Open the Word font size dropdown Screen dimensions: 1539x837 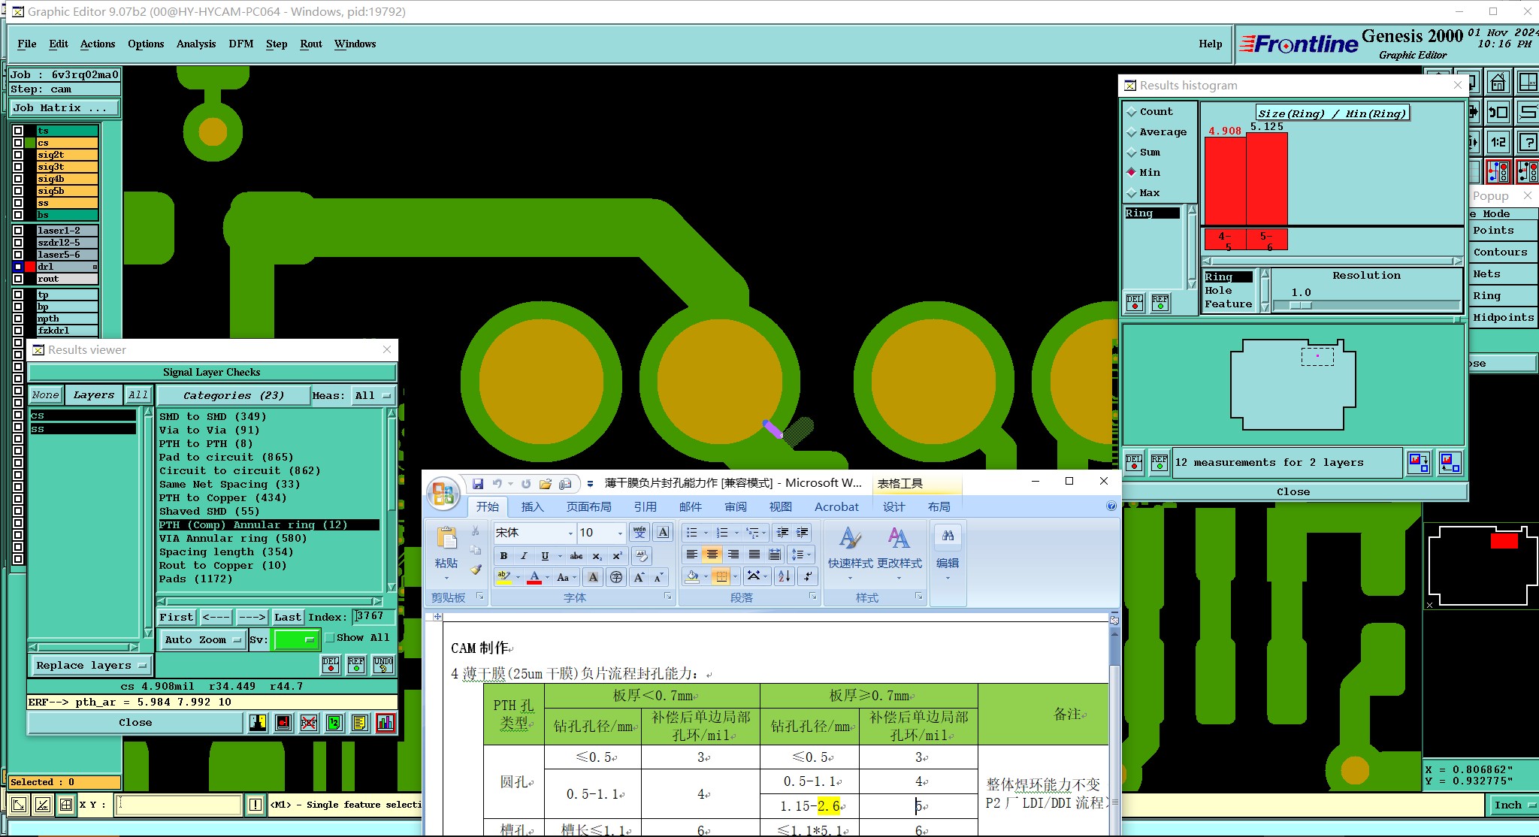[x=620, y=533]
